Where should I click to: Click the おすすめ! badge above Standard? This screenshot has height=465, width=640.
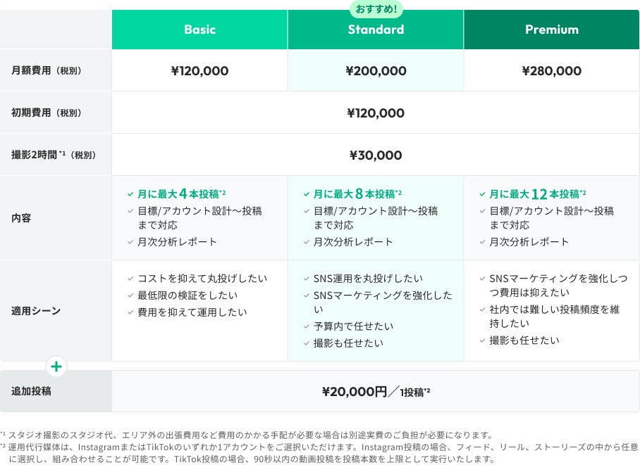(376, 9)
